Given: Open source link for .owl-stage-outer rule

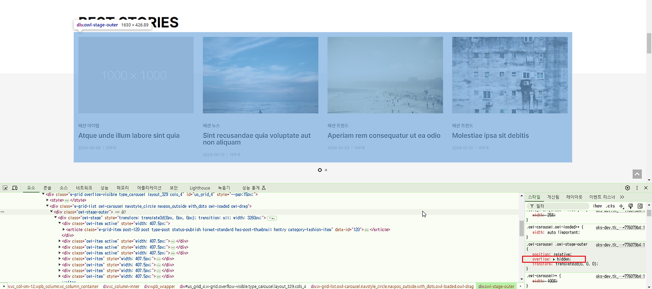Looking at the screenshot, I should tap(620, 244).
